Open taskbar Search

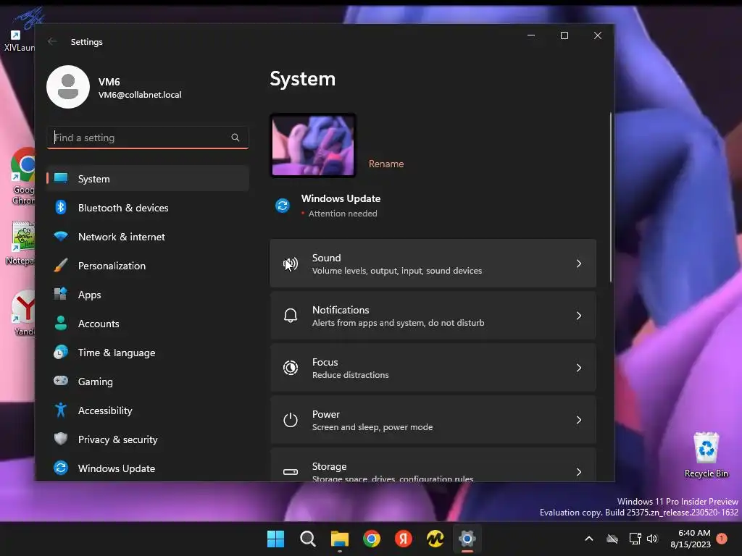pyautogui.click(x=307, y=539)
